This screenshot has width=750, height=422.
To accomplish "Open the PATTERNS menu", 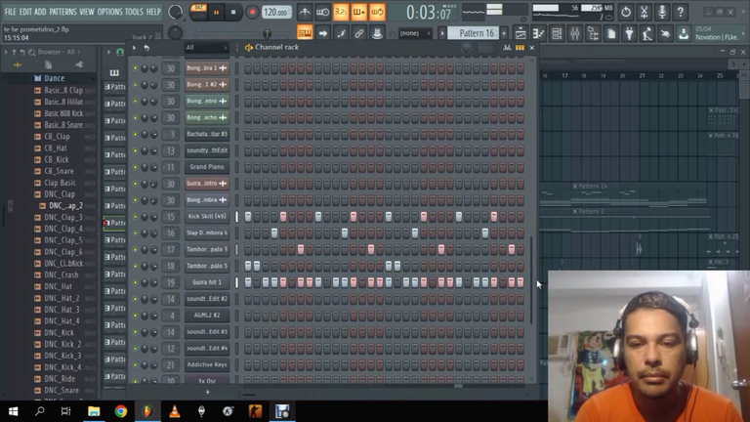I will (x=62, y=12).
